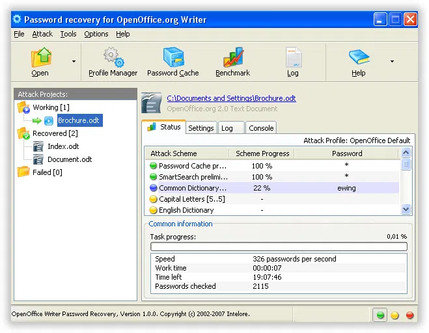Click yellow bullet of English Dictionary scheme

153,210
